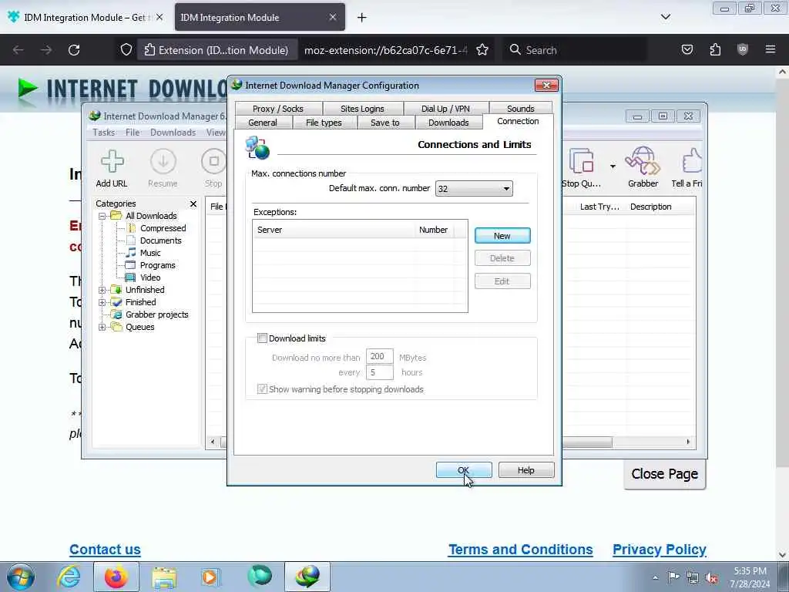Click New to add a server exception
The width and height of the screenshot is (789, 592).
coord(502,236)
